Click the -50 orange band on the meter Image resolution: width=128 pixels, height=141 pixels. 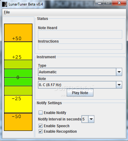(x=18, y=122)
